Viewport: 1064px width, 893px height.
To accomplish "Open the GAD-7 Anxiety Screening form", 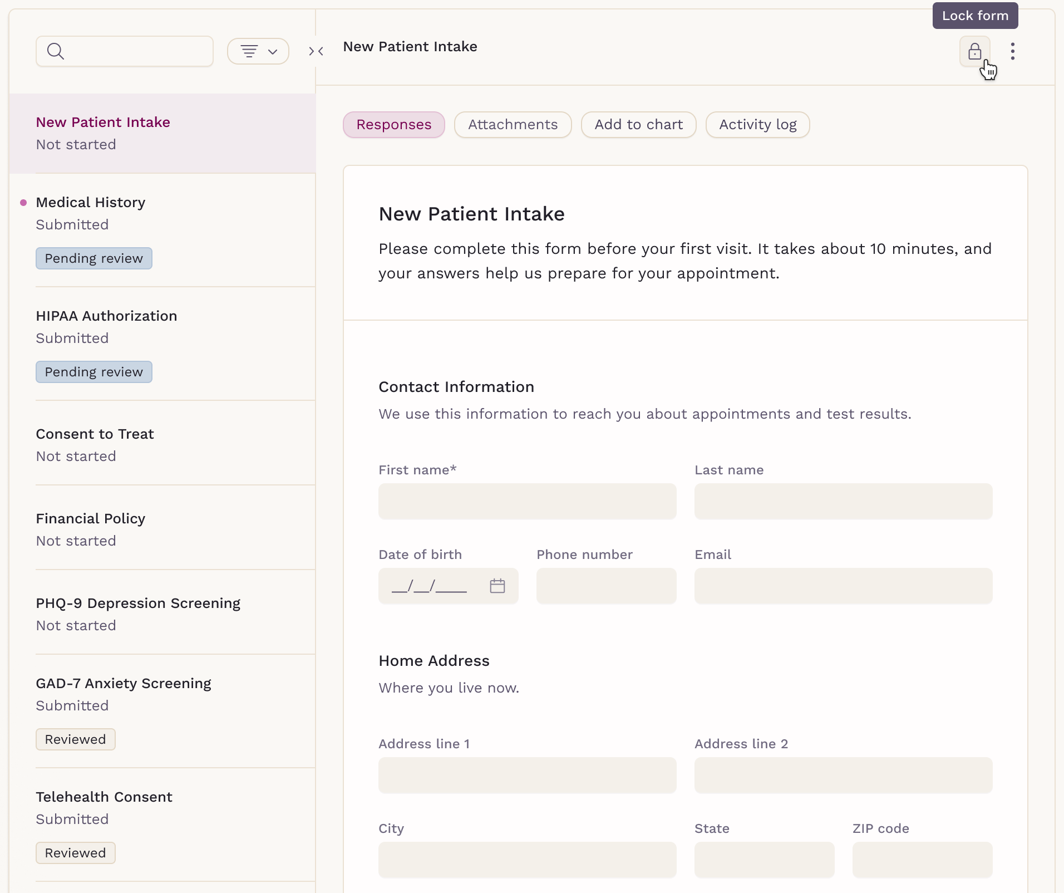I will click(x=162, y=712).
